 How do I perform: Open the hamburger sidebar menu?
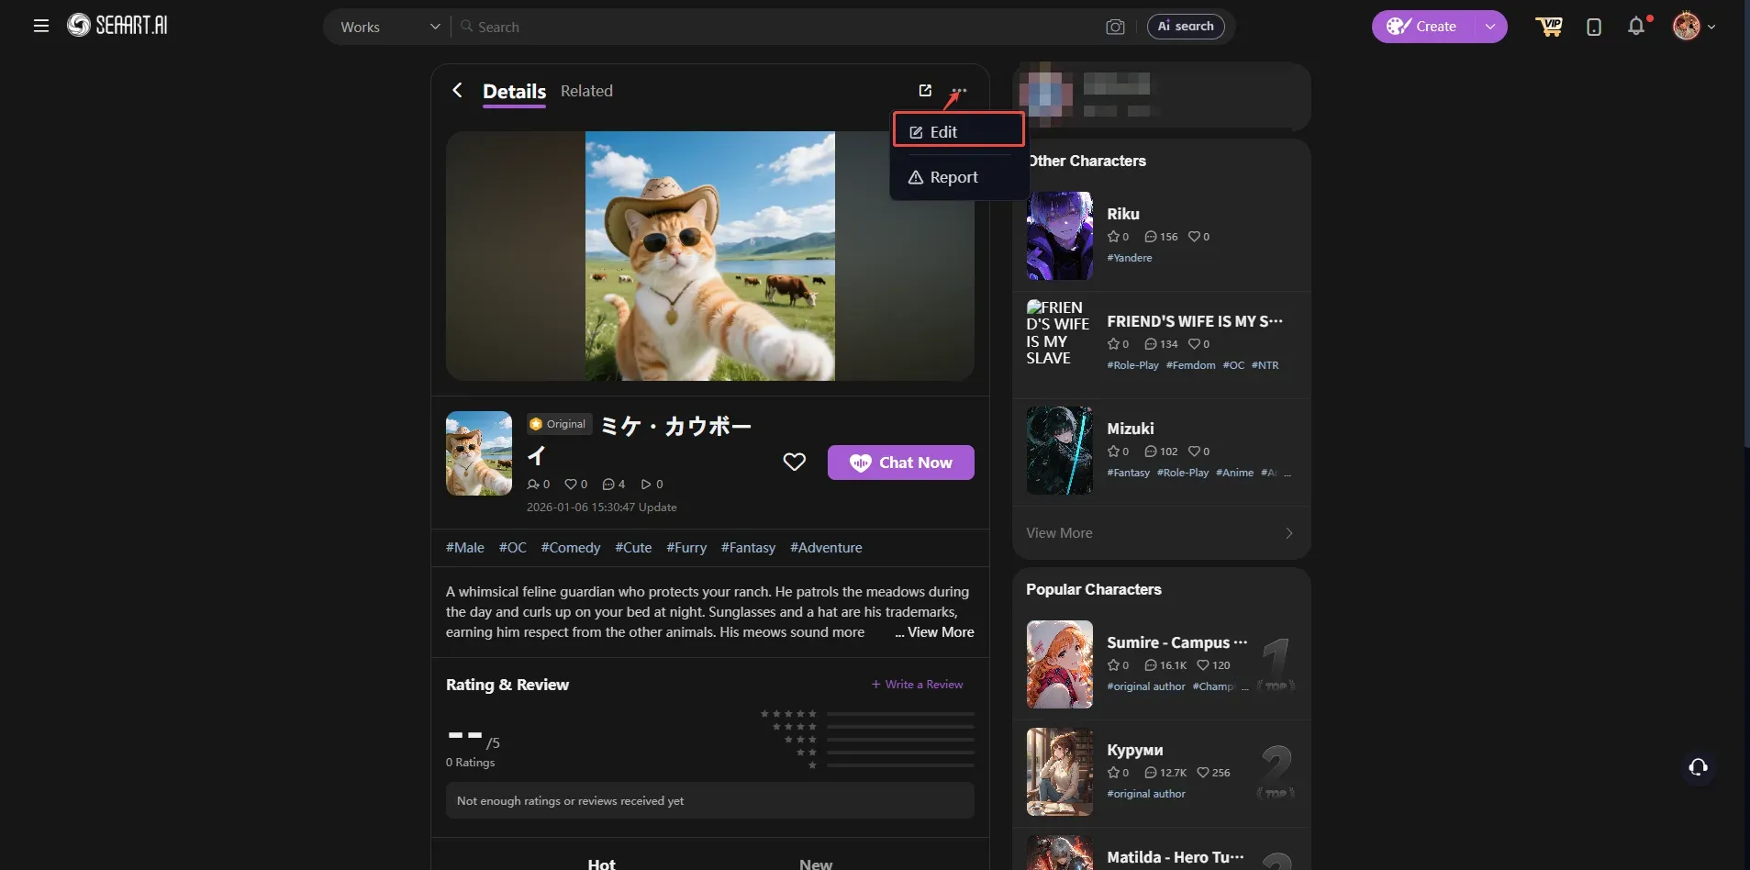pos(40,26)
